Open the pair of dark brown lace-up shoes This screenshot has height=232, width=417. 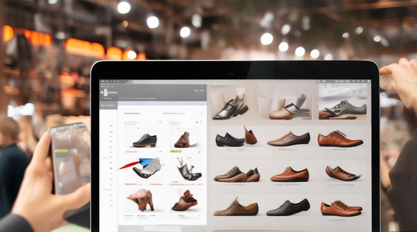237,174
